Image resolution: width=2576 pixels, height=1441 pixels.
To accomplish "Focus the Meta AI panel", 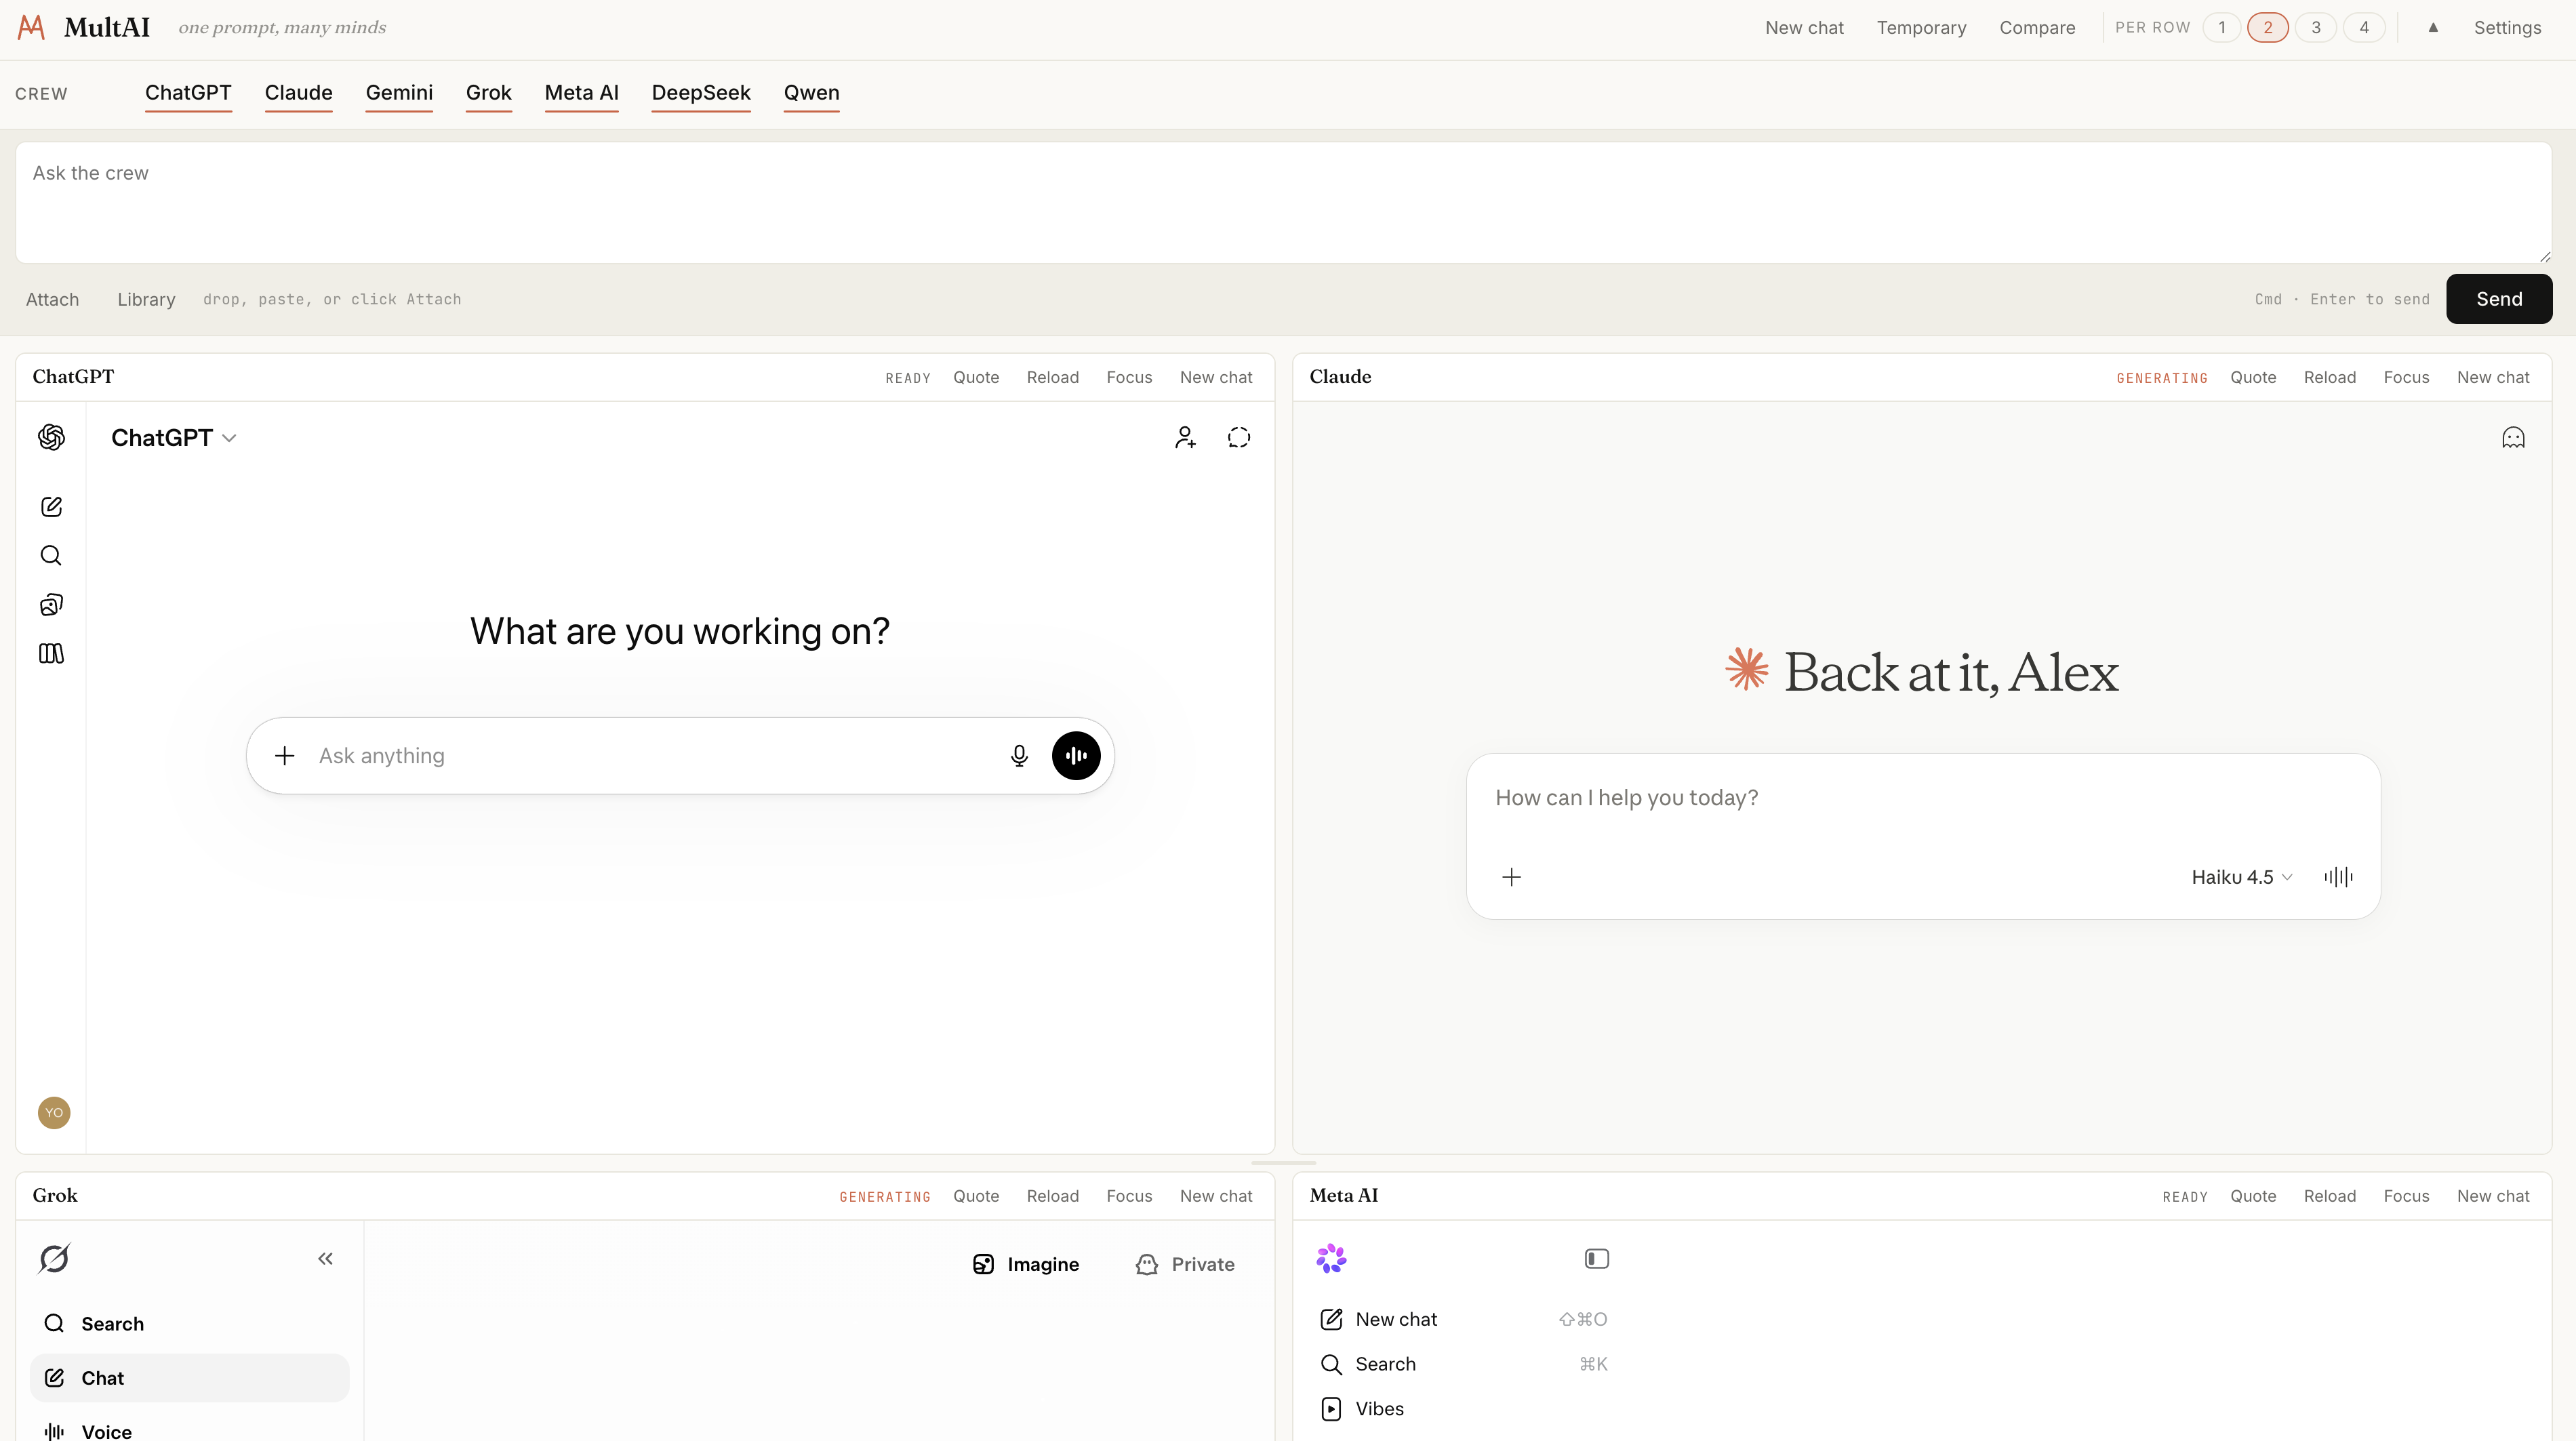I will [x=2406, y=1196].
